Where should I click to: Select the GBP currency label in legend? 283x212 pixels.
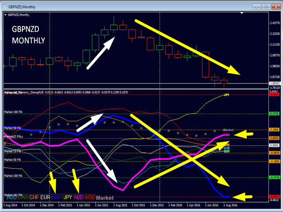57,197
